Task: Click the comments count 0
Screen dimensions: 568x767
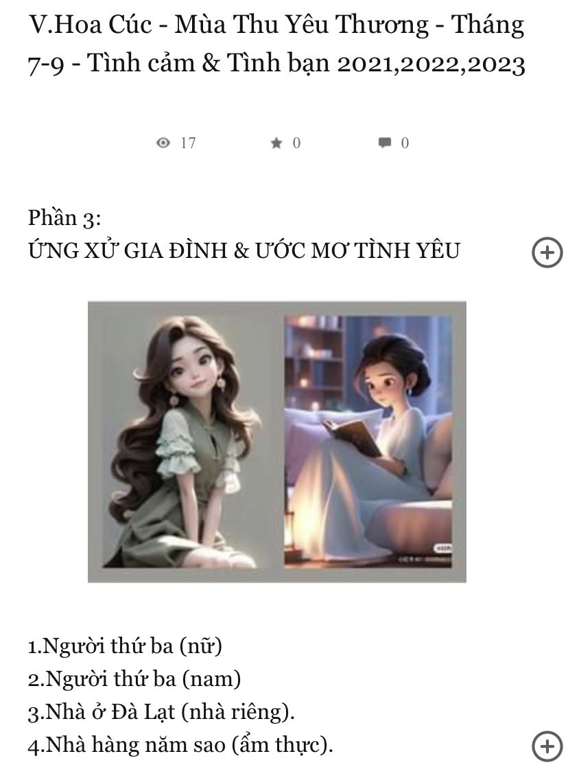Action: (x=405, y=143)
